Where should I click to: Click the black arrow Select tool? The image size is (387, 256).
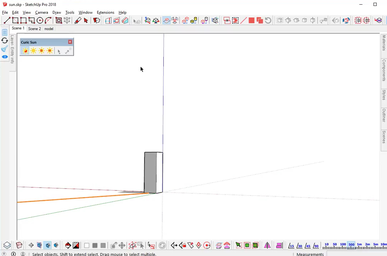point(86,20)
